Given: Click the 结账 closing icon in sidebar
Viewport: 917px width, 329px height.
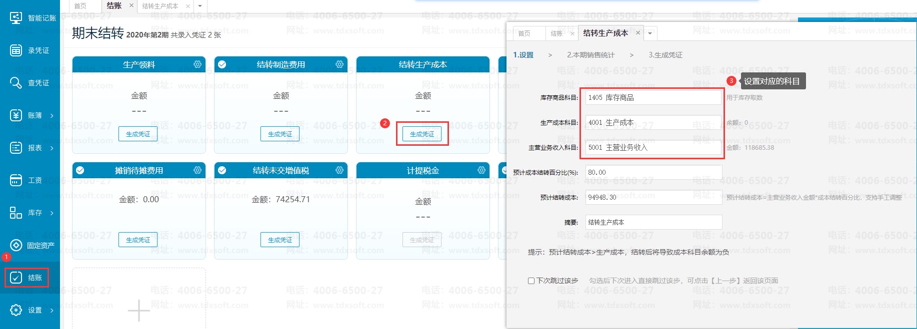Looking at the screenshot, I should click(16, 278).
